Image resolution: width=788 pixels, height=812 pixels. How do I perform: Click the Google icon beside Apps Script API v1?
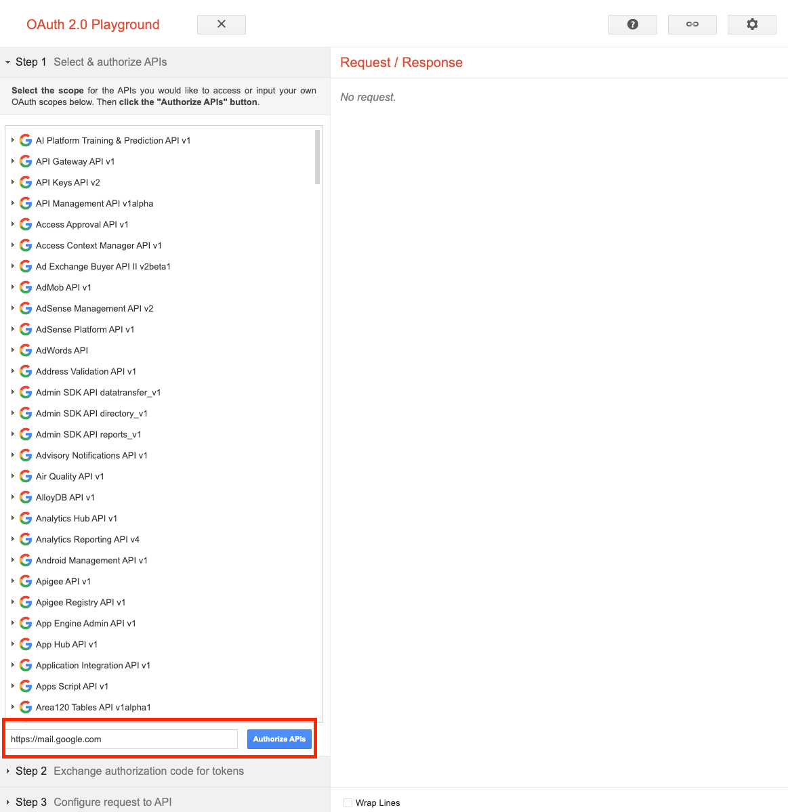[x=25, y=686]
